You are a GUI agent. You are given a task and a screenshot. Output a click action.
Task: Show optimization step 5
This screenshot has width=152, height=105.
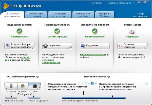click(92, 83)
